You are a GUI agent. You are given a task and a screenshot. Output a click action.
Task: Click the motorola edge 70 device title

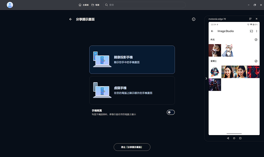[217, 19]
